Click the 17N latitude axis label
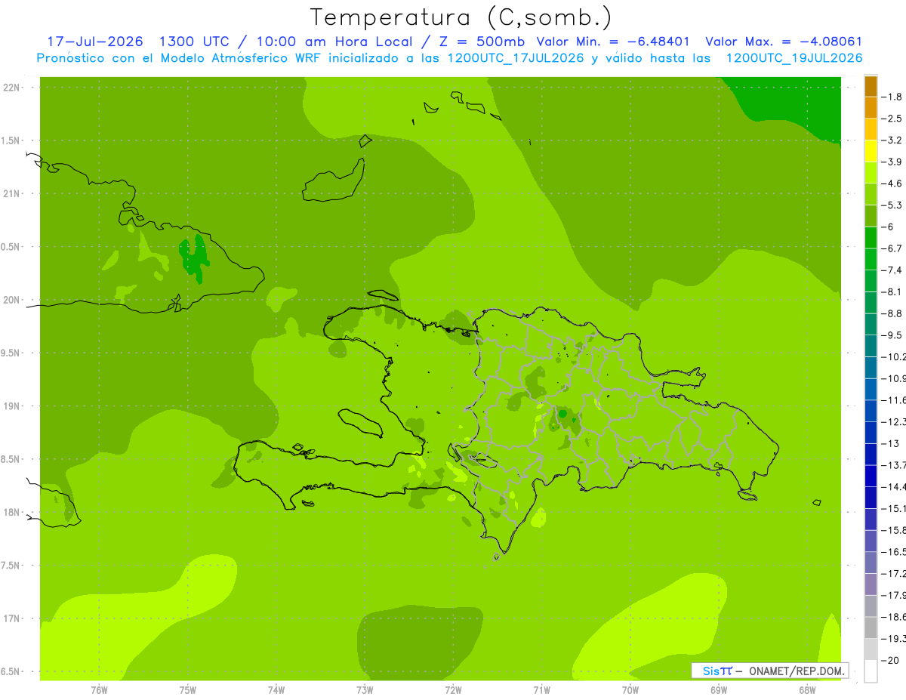906x700 pixels. [x=13, y=618]
